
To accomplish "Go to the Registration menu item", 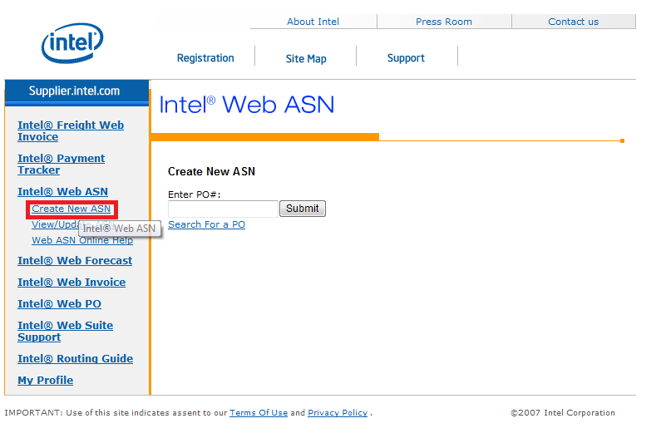I will [205, 58].
